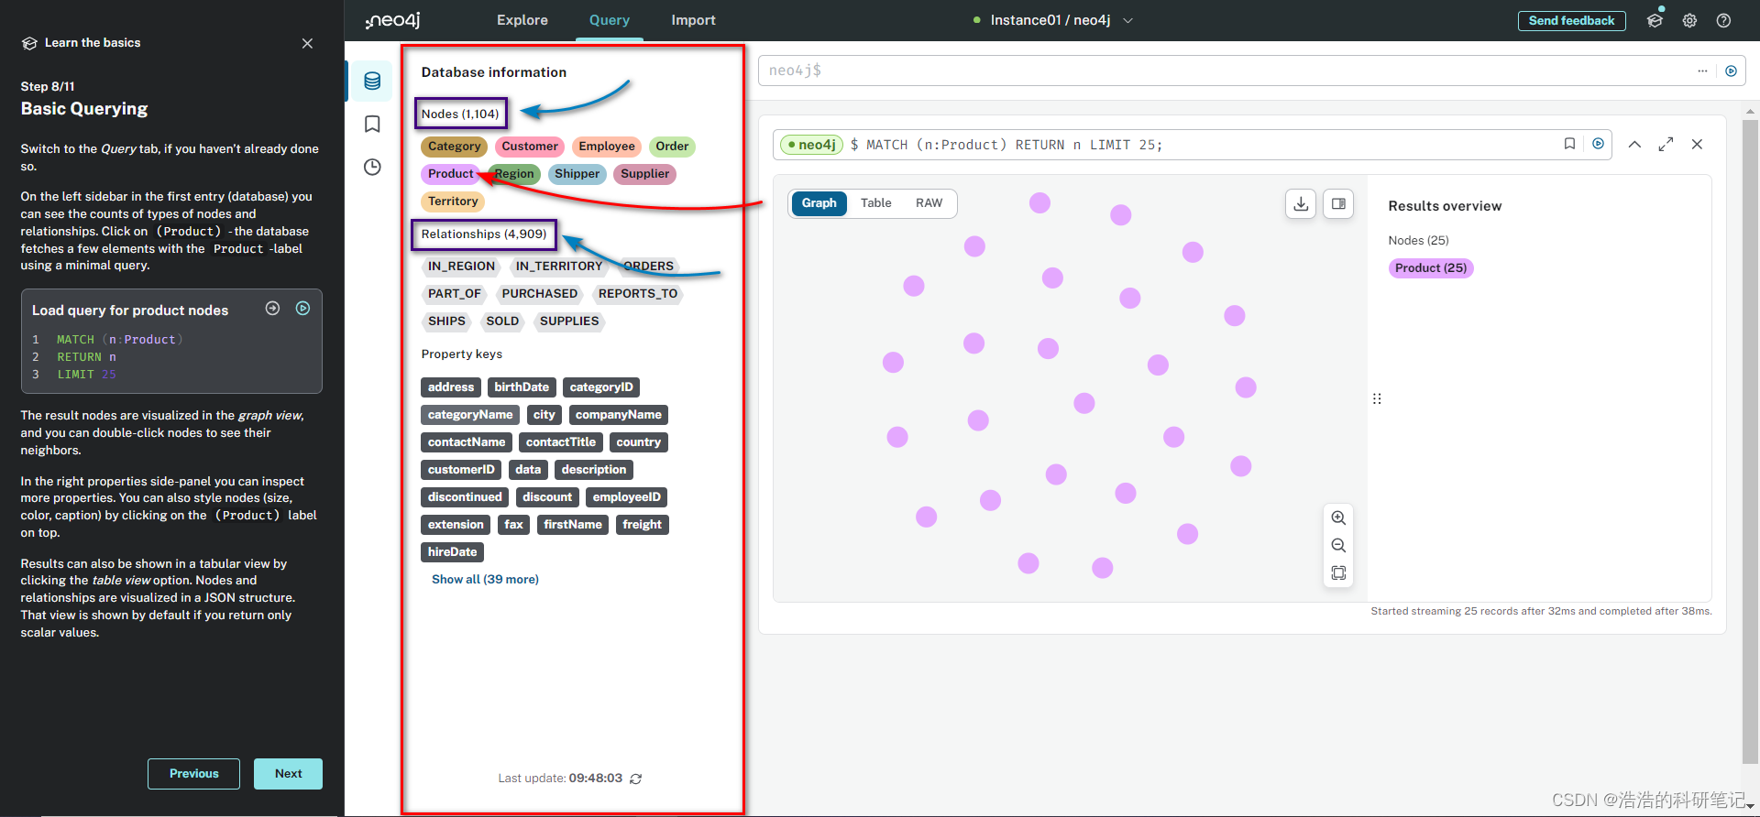Open the editor more options ellipsis
Screen dimensions: 1760x817
1702,71
